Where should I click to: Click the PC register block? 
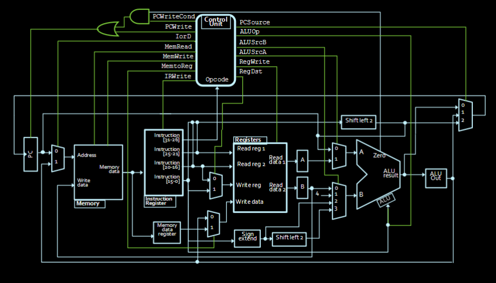[31, 154]
